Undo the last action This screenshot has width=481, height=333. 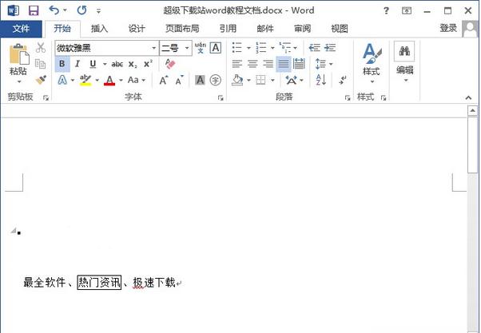point(54,10)
